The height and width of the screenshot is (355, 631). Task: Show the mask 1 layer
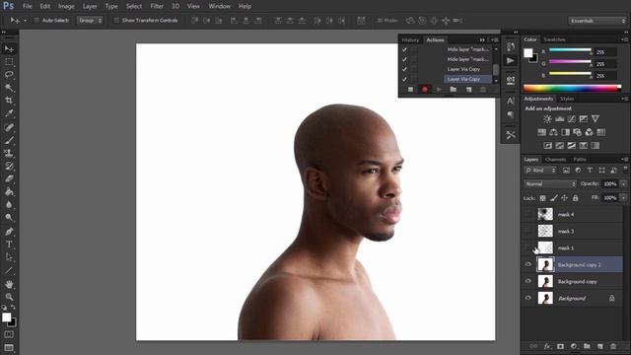528,248
